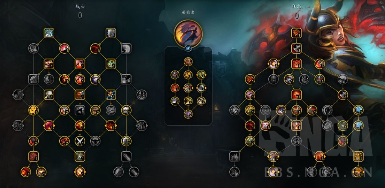Select the greyed-out bull head talent
385x188 pixels.
[x=95, y=141]
